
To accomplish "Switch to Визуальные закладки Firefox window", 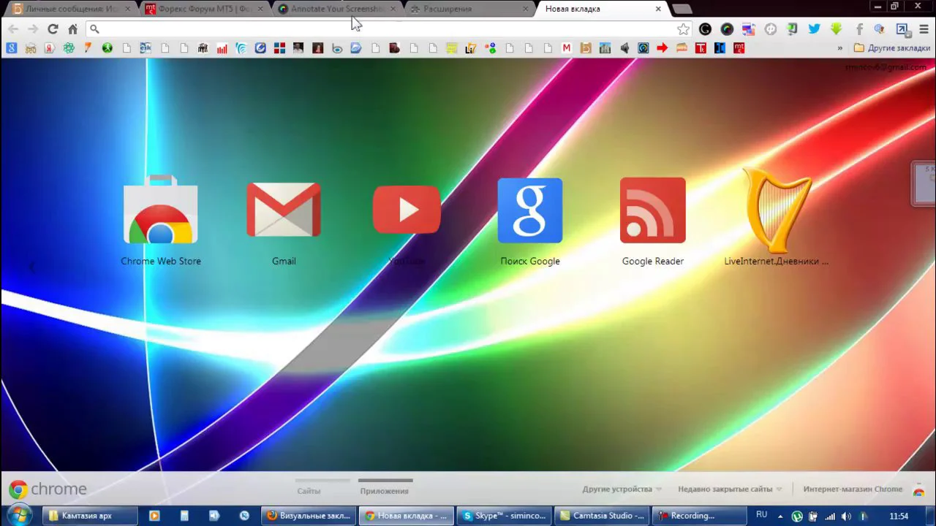I will click(x=309, y=516).
